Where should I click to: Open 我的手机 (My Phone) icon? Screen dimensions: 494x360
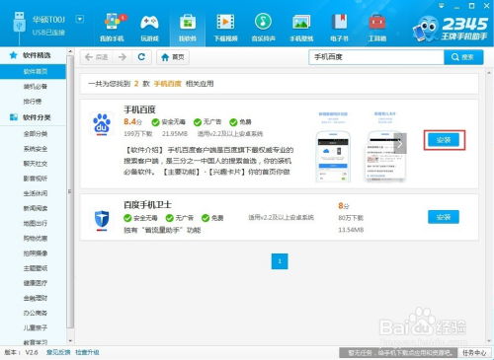(x=112, y=27)
